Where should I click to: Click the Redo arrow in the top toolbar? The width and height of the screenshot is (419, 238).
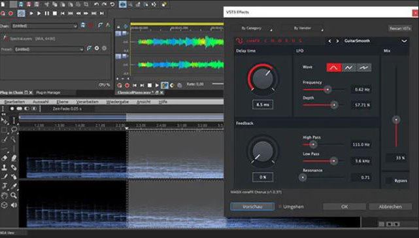104,5
